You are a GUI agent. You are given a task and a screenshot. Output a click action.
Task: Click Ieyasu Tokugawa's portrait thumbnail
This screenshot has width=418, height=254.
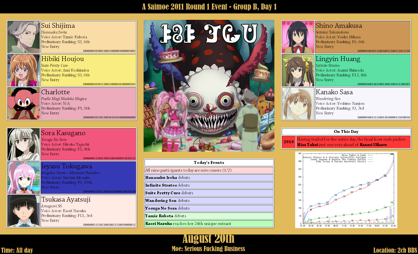[x=24, y=178]
